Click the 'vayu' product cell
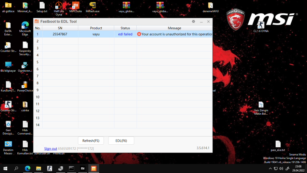Screen dimensions: 307x173 point(96,34)
